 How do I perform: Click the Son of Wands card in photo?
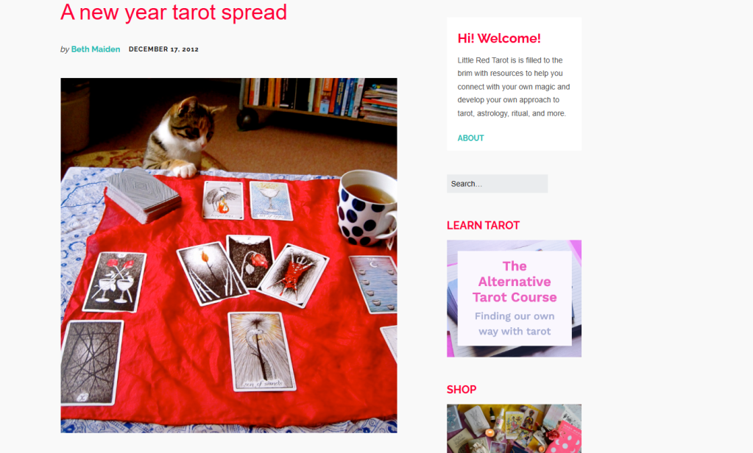pos(262,352)
